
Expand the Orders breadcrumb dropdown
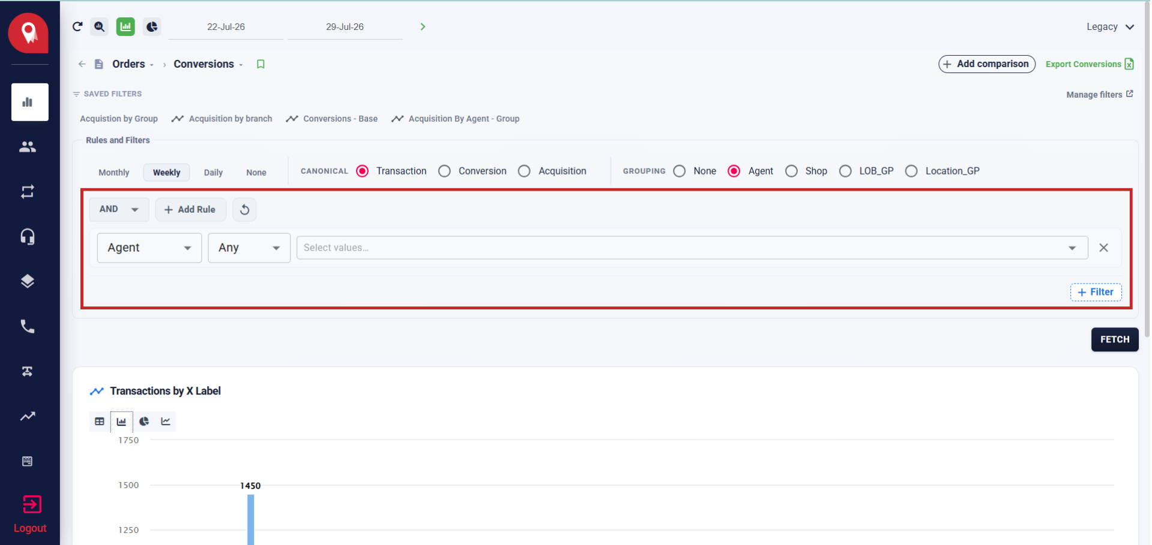152,65
